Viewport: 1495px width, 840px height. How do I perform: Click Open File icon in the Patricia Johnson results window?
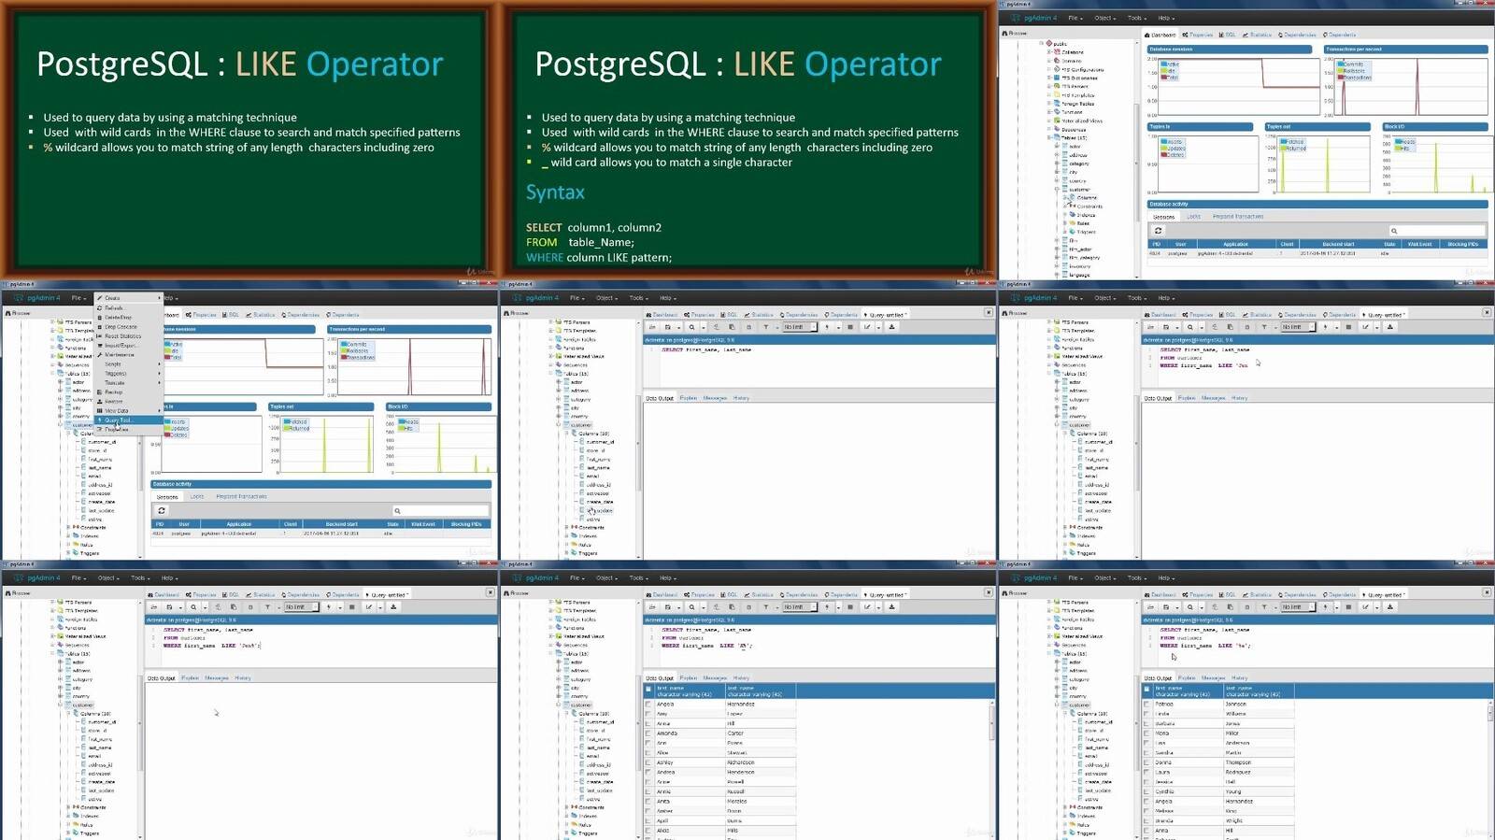tap(1150, 607)
